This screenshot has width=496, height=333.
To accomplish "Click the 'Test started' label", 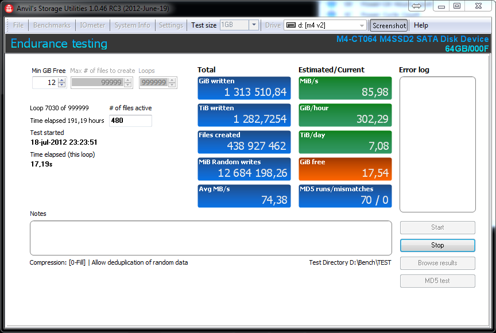I will point(47,133).
